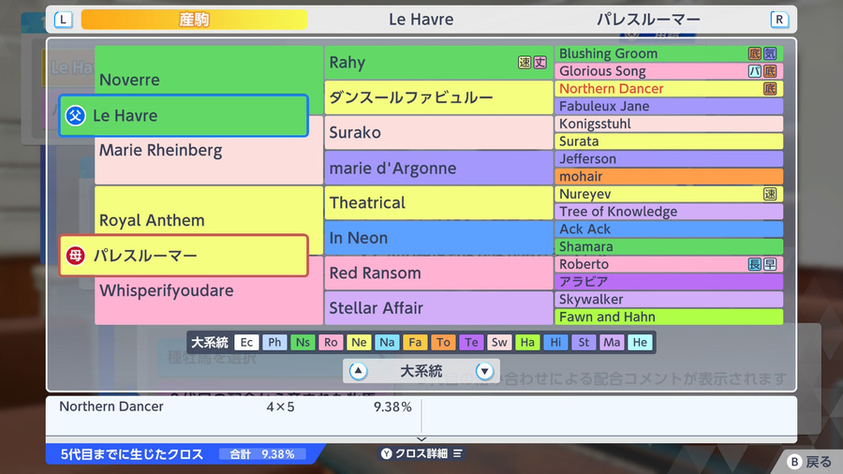Click the Y button cross details icon

386,453
